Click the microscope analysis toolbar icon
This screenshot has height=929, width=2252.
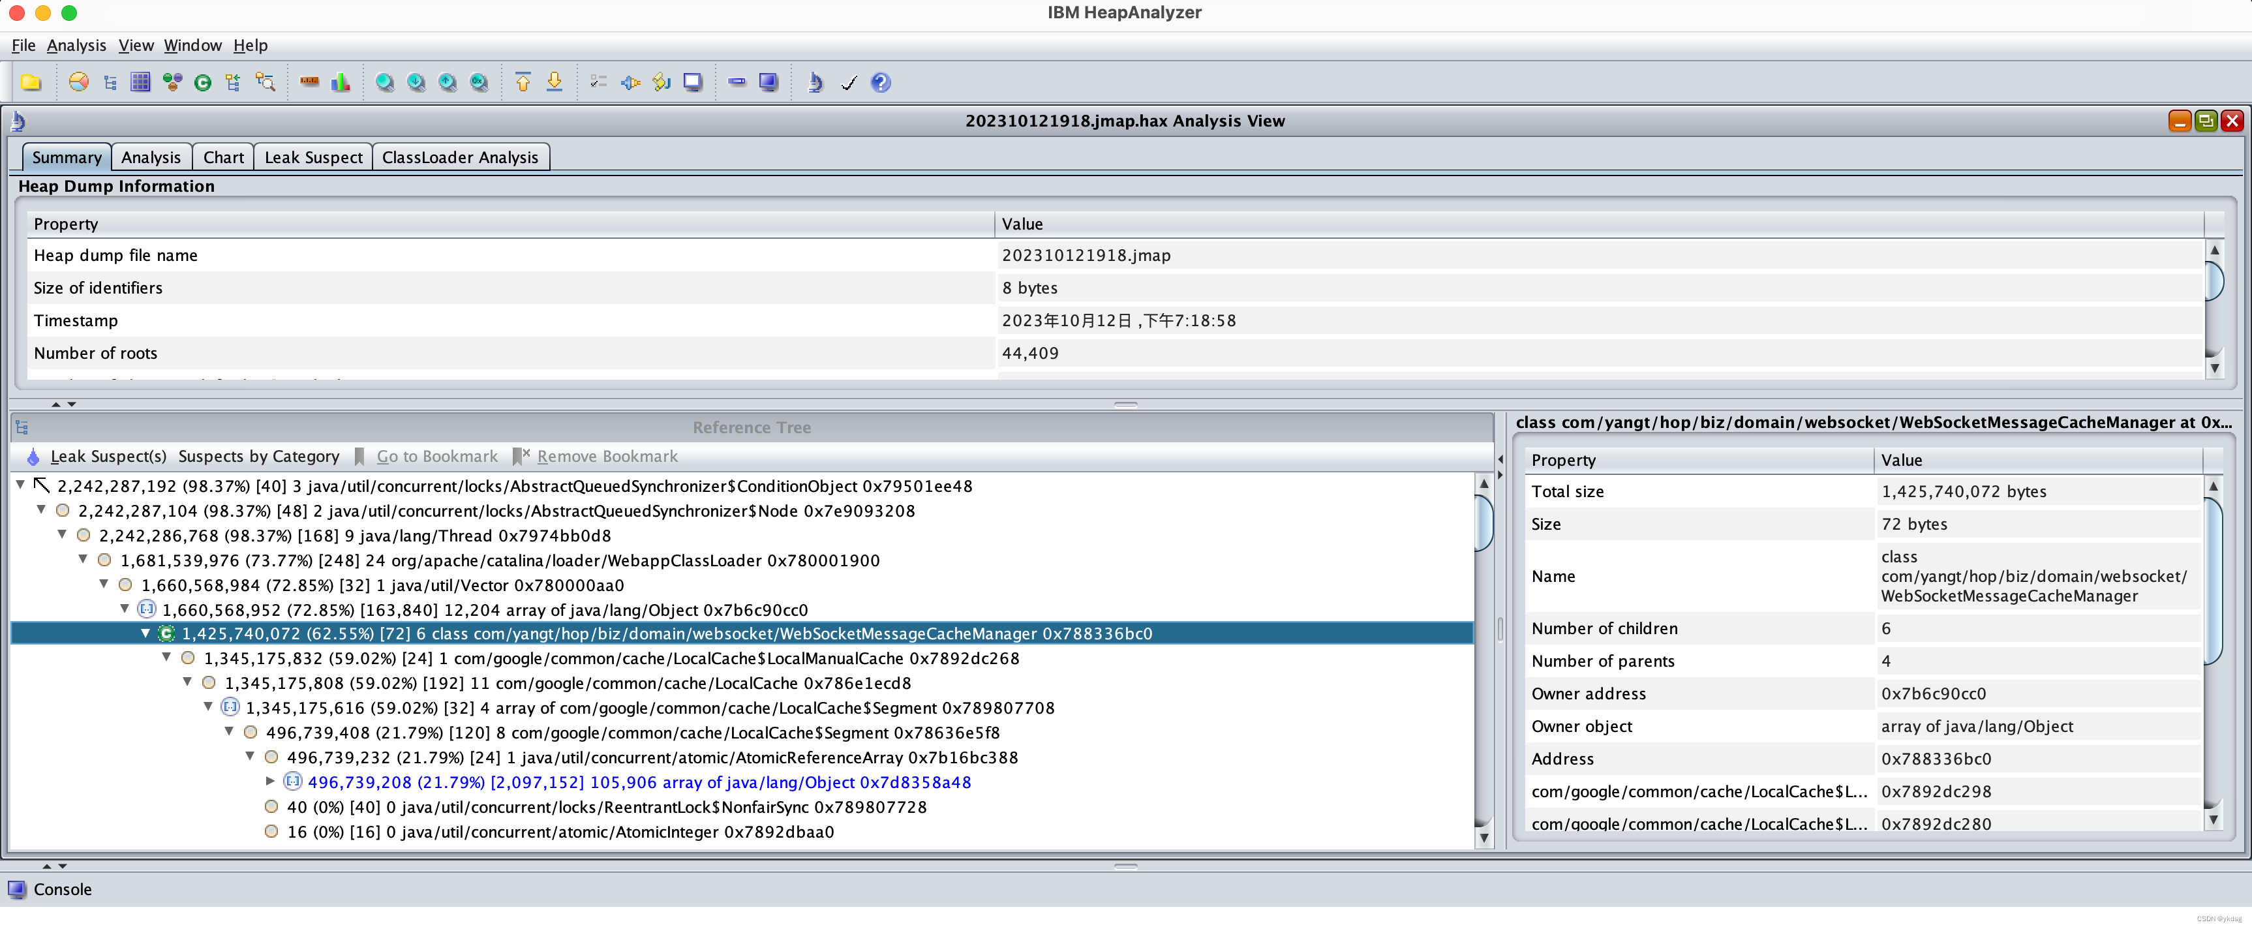point(815,82)
